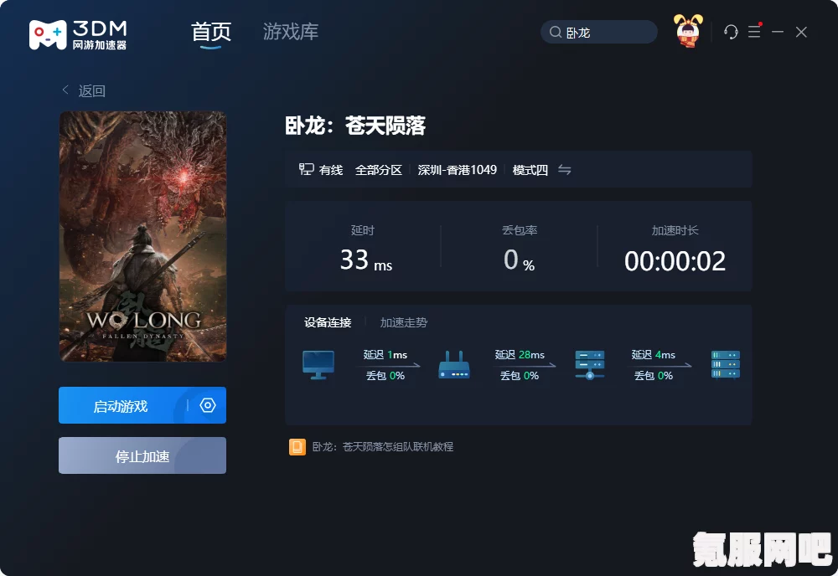838x576 pixels.
Task: Click the wired network 有线 icon
Action: 306,169
